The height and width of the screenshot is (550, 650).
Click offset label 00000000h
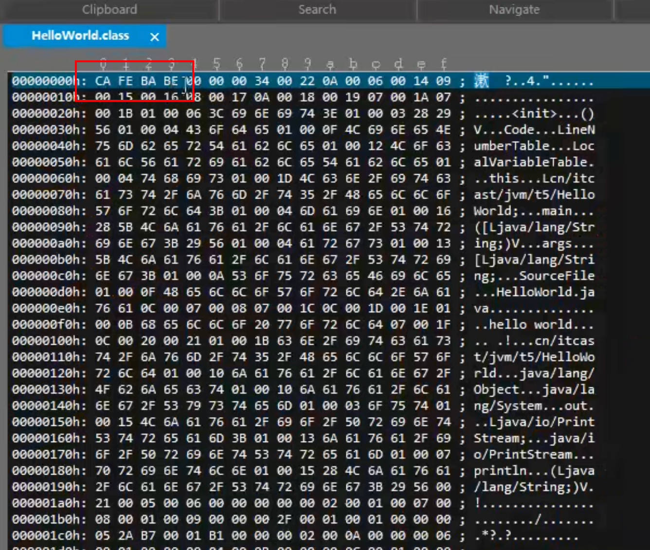tap(49, 81)
